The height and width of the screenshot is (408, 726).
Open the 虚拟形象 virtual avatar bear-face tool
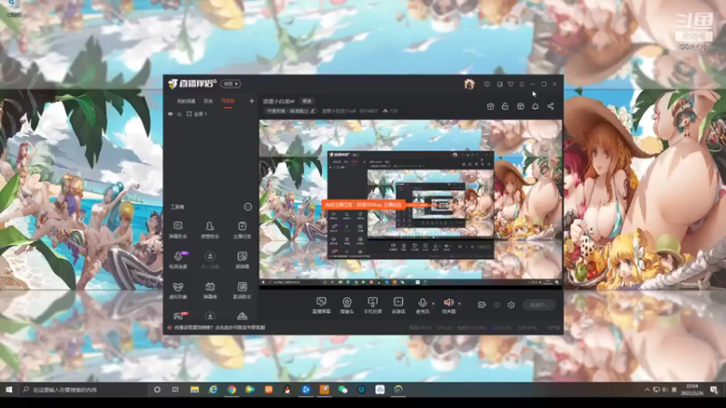pyautogui.click(x=178, y=290)
